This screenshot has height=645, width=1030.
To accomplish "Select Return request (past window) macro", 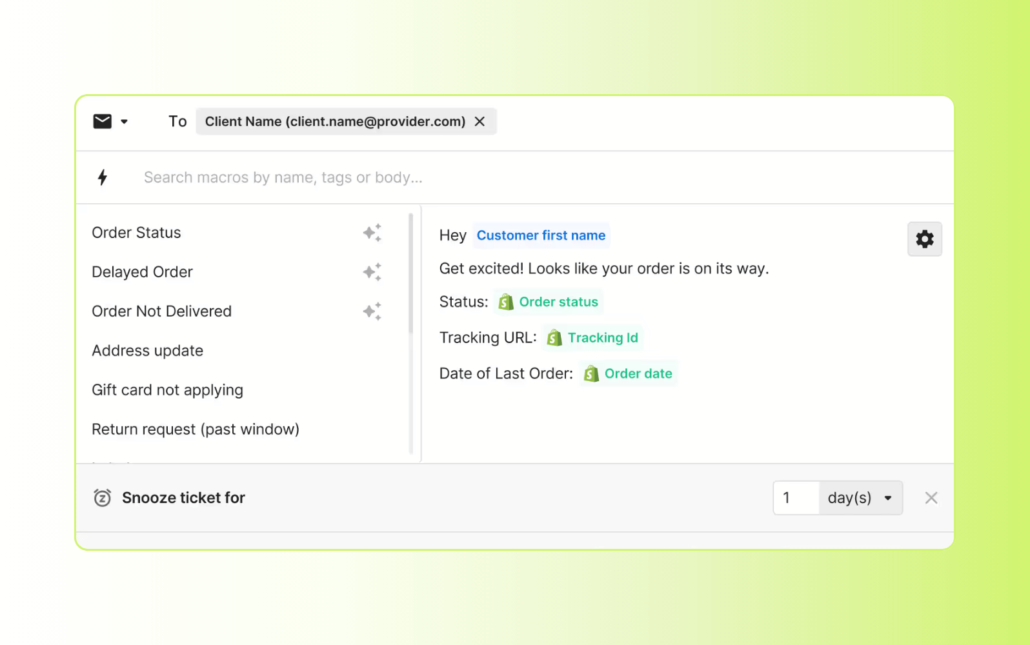I will point(196,430).
